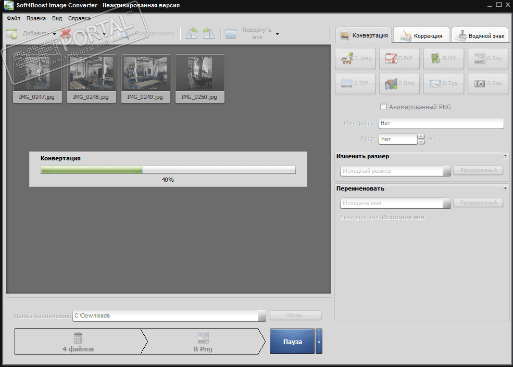Rotate image left with the toolbar icon
Screen dimensions: 513x367
point(192,33)
